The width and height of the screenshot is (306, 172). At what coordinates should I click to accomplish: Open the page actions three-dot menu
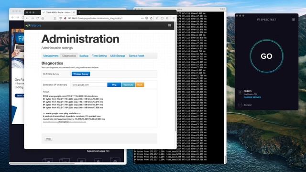tap(142, 18)
